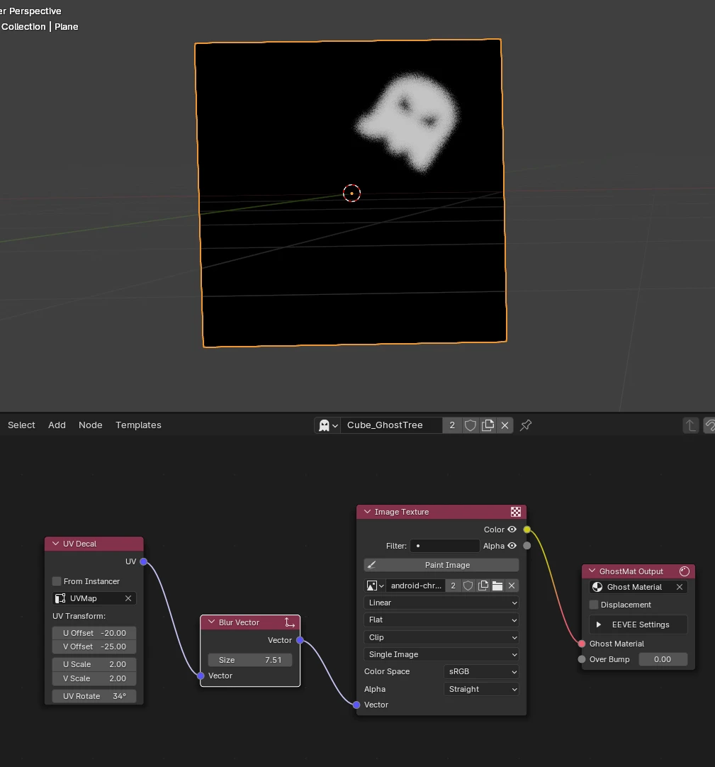Enable the From Instancer checkbox
Viewport: 715px width, 767px height.
click(57, 581)
